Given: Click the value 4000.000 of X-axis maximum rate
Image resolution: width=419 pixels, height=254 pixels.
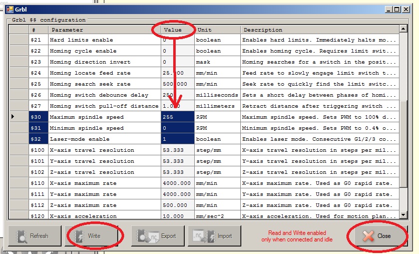Looking at the screenshot, I should (178, 183).
